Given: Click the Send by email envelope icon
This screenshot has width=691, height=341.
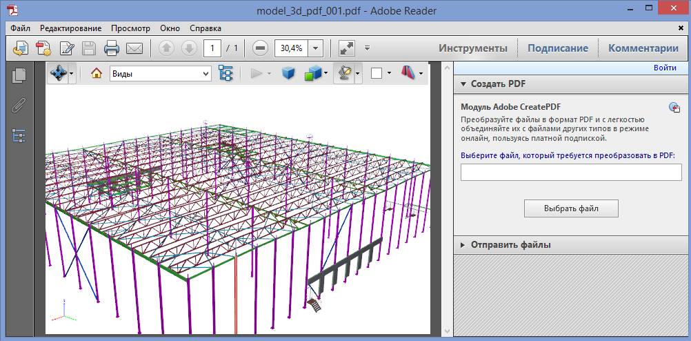Looking at the screenshot, I should 134,48.
